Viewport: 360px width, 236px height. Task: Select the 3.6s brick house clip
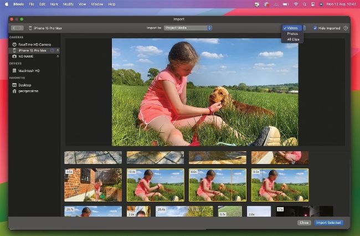coord(93,185)
